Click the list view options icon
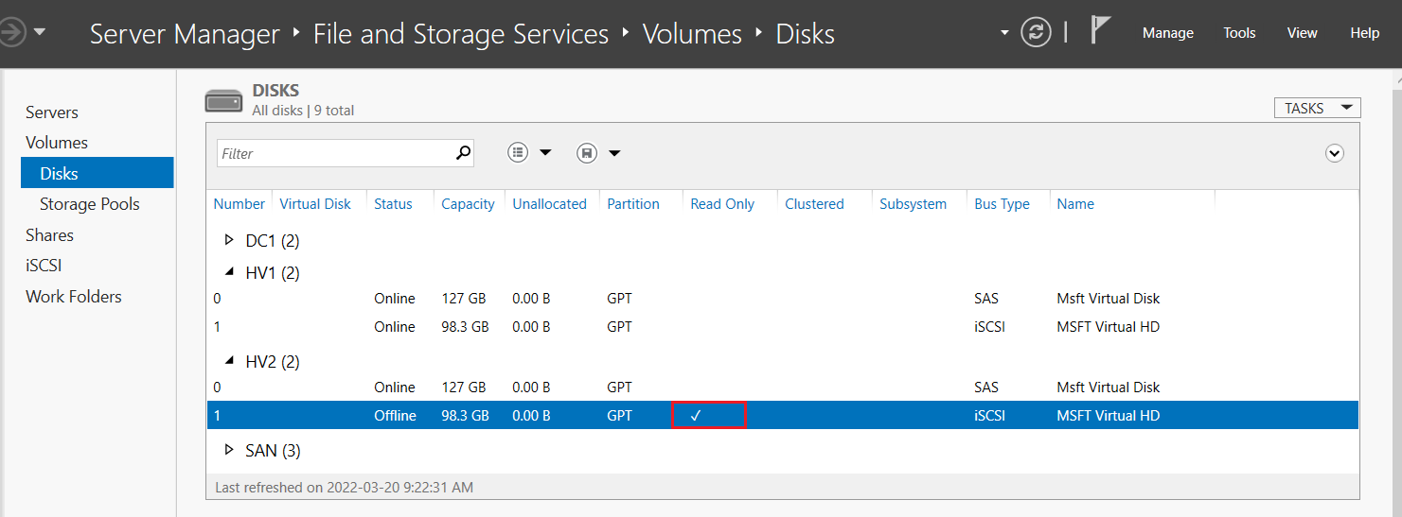 pos(518,153)
